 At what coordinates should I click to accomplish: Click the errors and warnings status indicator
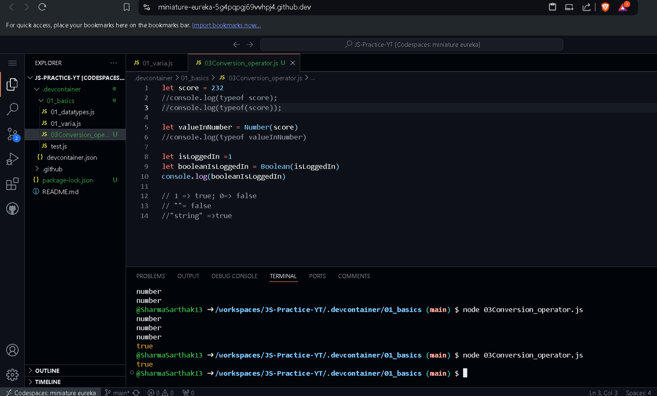(x=160, y=392)
